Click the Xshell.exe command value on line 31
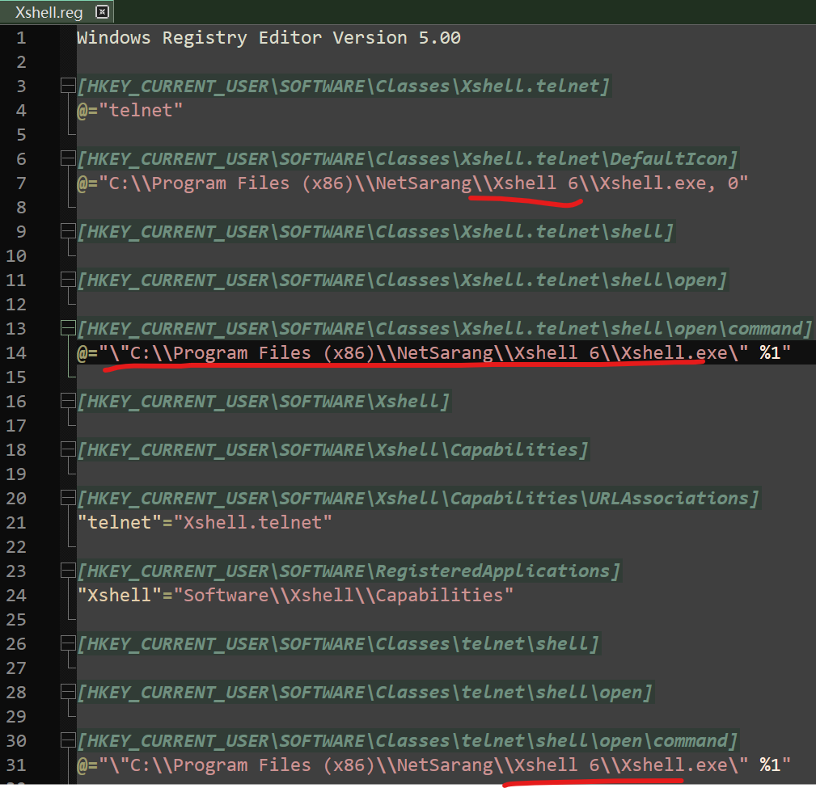This screenshot has width=816, height=788. 434,765
